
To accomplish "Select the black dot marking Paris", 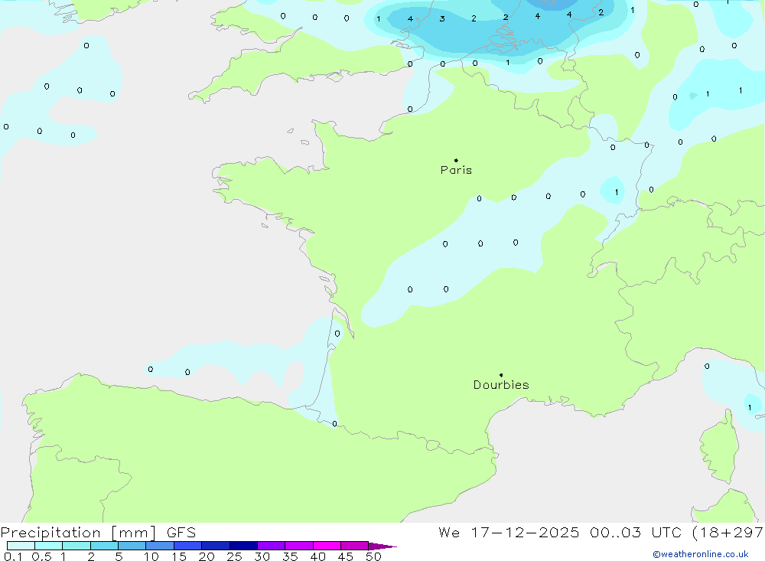I will (x=456, y=160).
